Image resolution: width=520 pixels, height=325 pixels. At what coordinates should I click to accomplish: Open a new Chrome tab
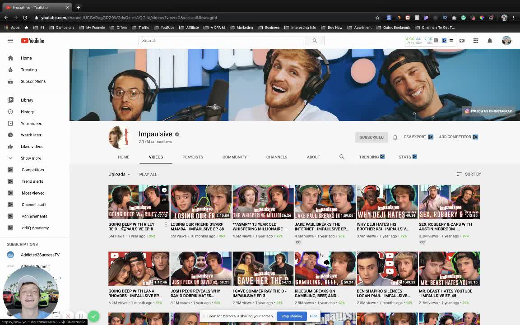[78, 7]
